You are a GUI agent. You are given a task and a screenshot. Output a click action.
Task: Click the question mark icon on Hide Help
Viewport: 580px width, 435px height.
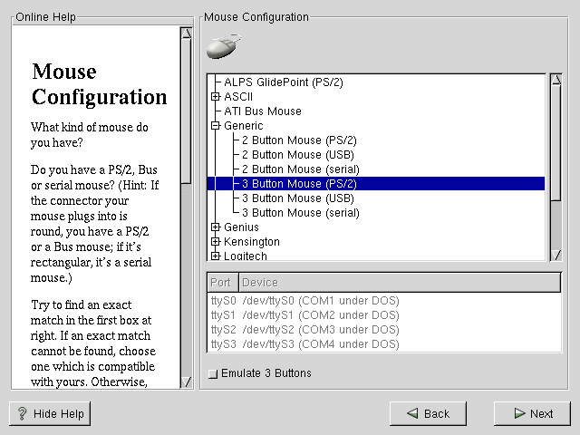pos(23,413)
